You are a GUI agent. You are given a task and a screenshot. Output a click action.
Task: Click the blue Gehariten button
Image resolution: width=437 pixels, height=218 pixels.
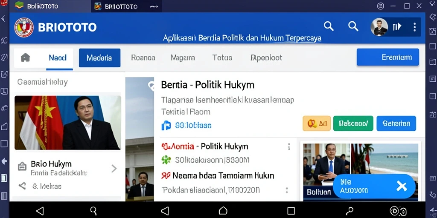click(x=396, y=123)
